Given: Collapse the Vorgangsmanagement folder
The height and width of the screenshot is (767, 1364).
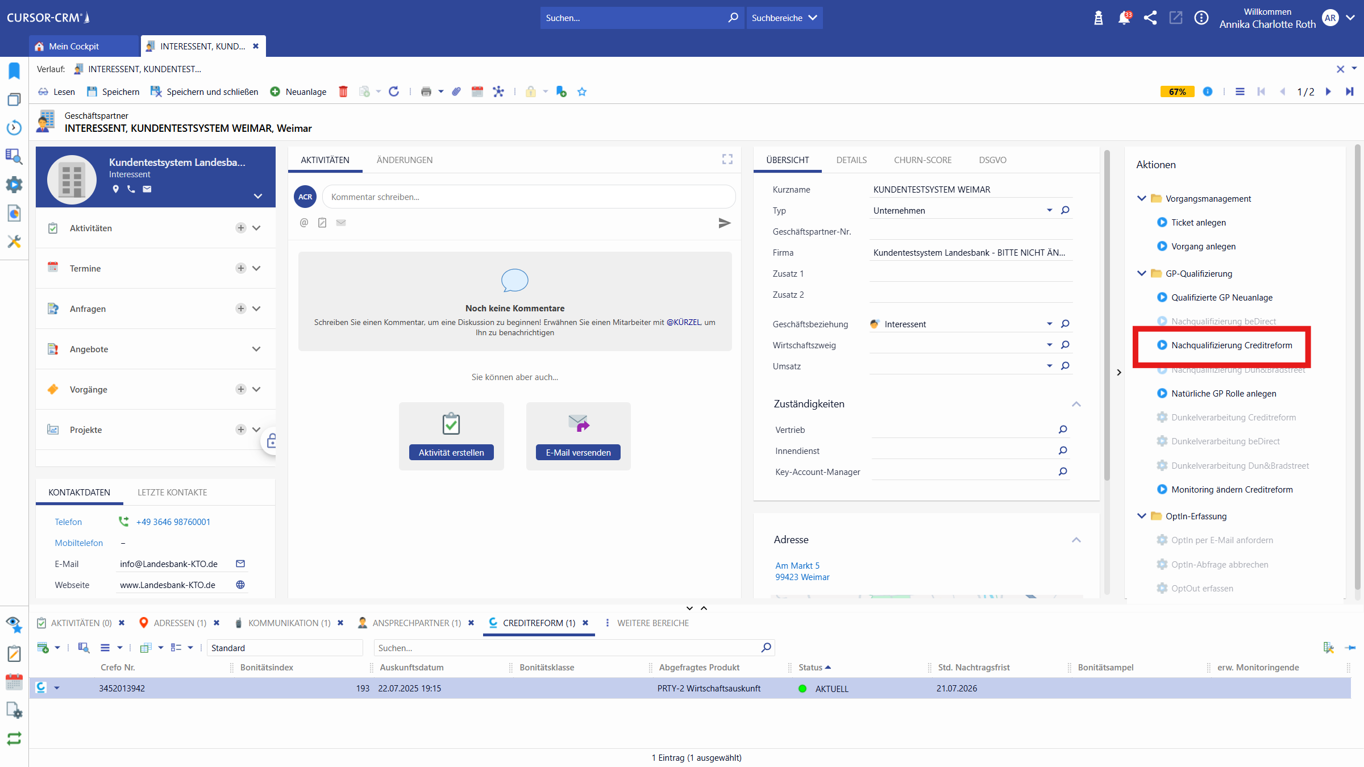Looking at the screenshot, I should pos(1141,198).
